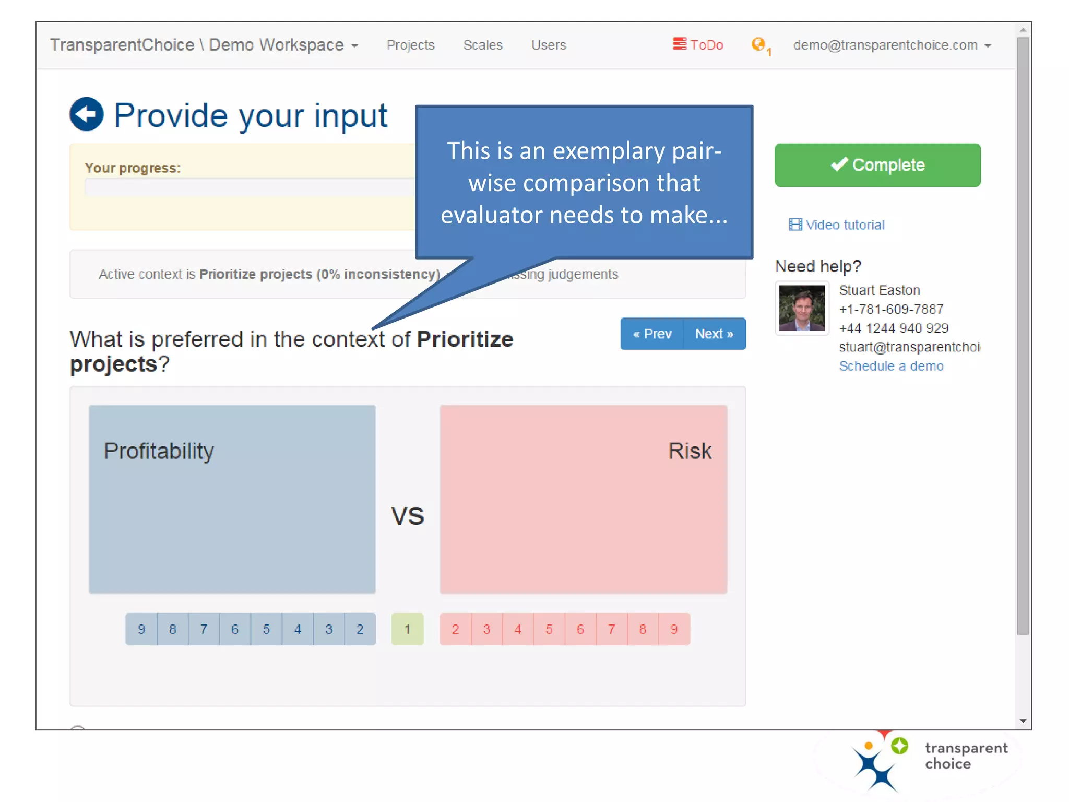This screenshot has height=802, width=1069.
Task: Choose red Risk score 9
Action: pyautogui.click(x=674, y=629)
